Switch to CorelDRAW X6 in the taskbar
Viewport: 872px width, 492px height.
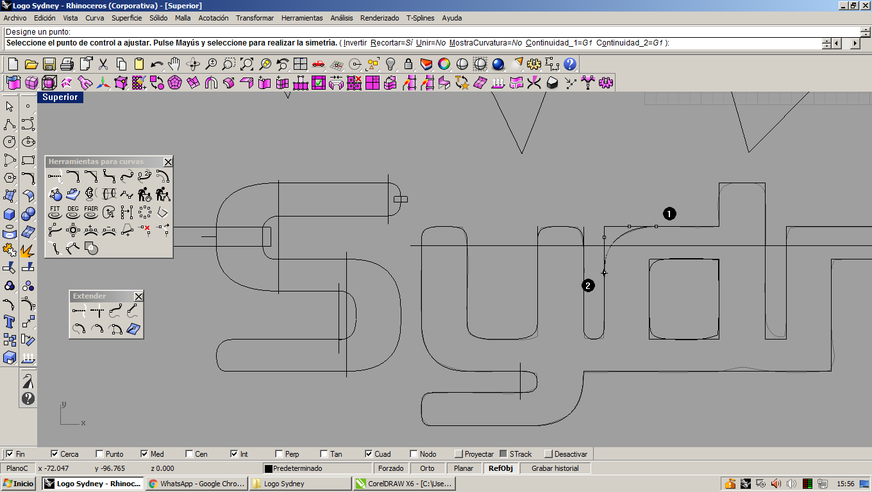click(x=404, y=484)
